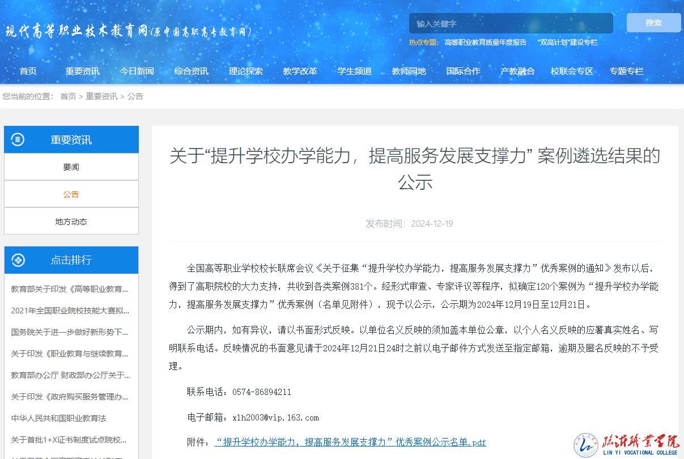
Task: Select the 公告 sidebar tab
Action: (71, 194)
